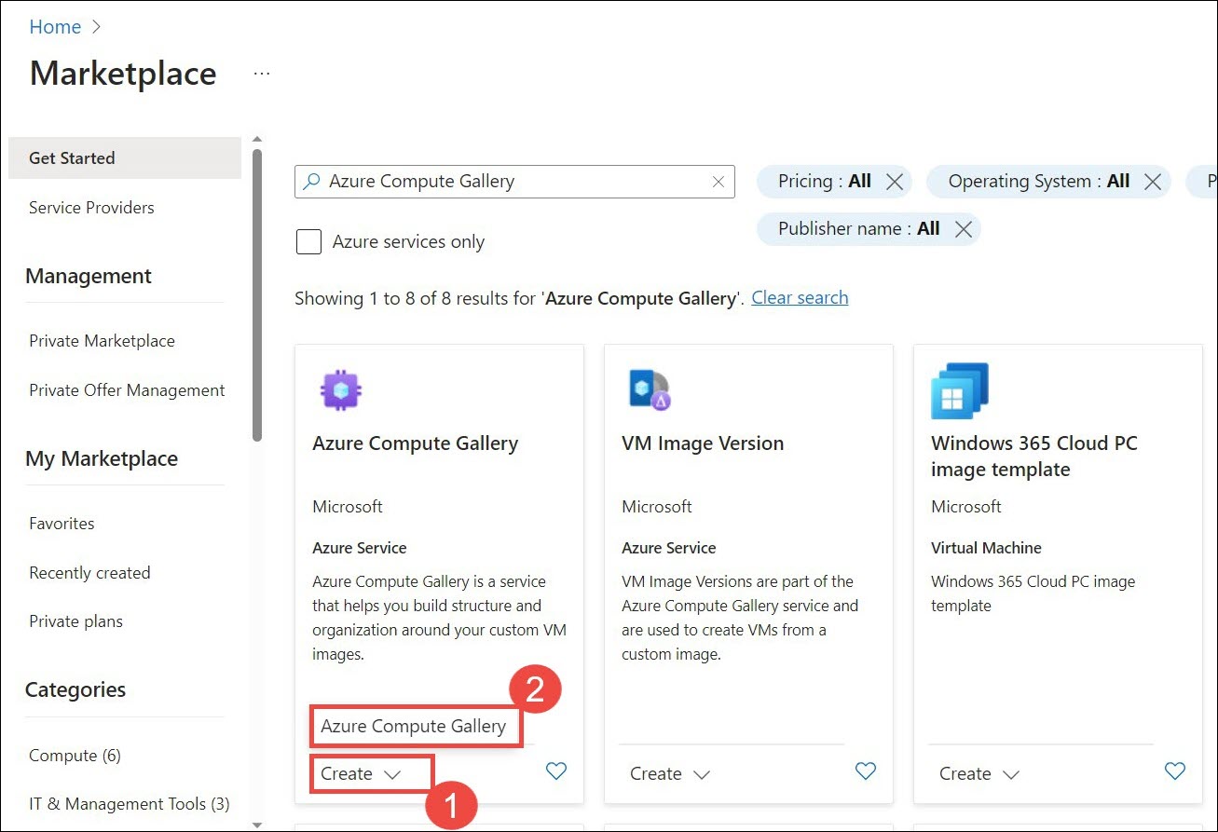
Task: Open the VM Image Version card title
Action: pyautogui.click(x=703, y=443)
